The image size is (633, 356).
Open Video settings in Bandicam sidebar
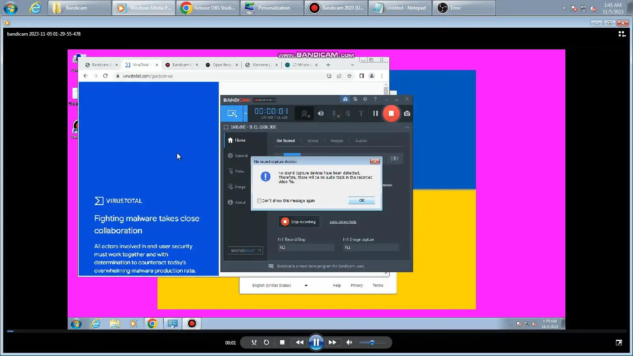coord(237,171)
